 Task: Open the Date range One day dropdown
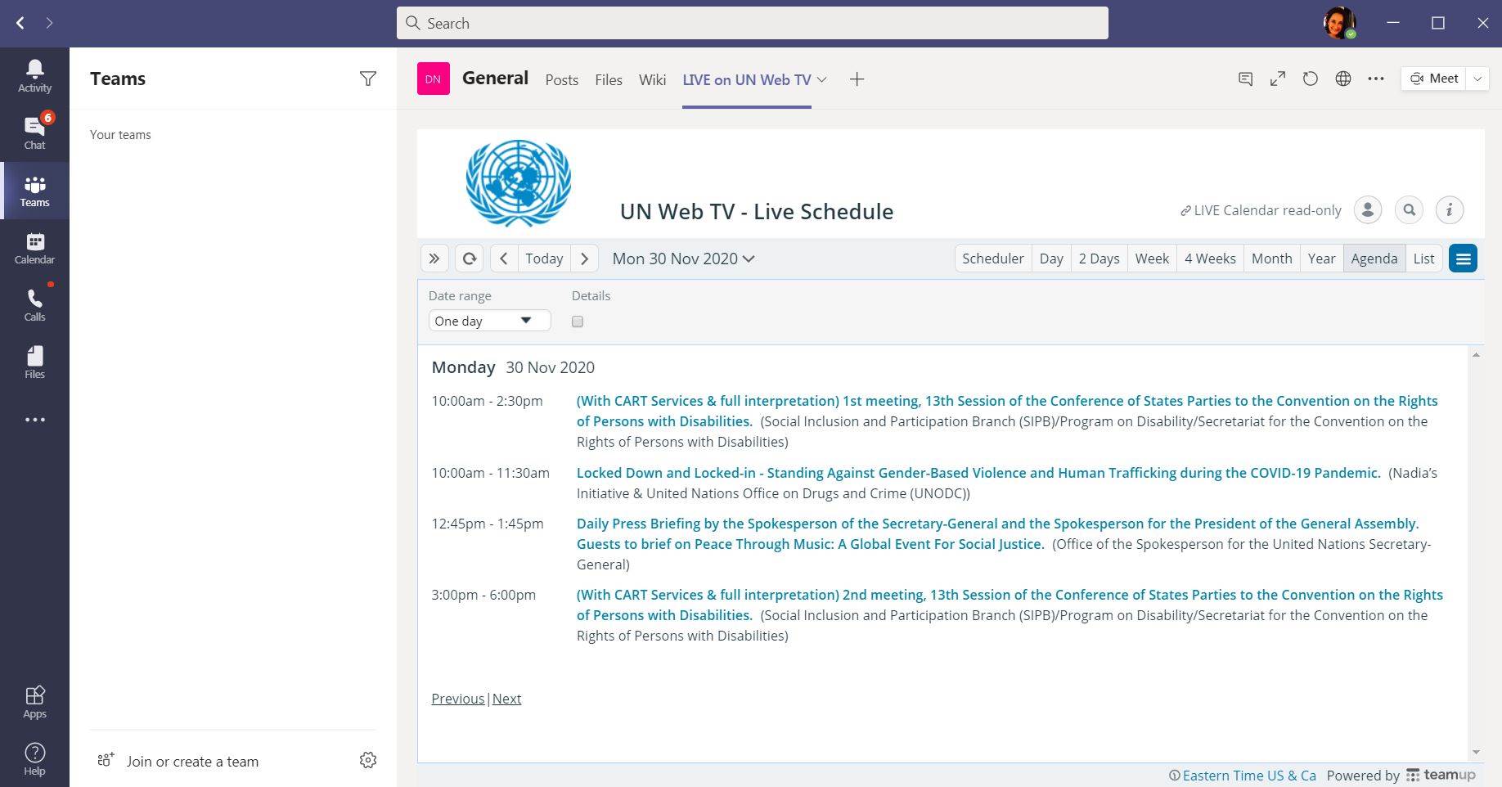pos(489,321)
